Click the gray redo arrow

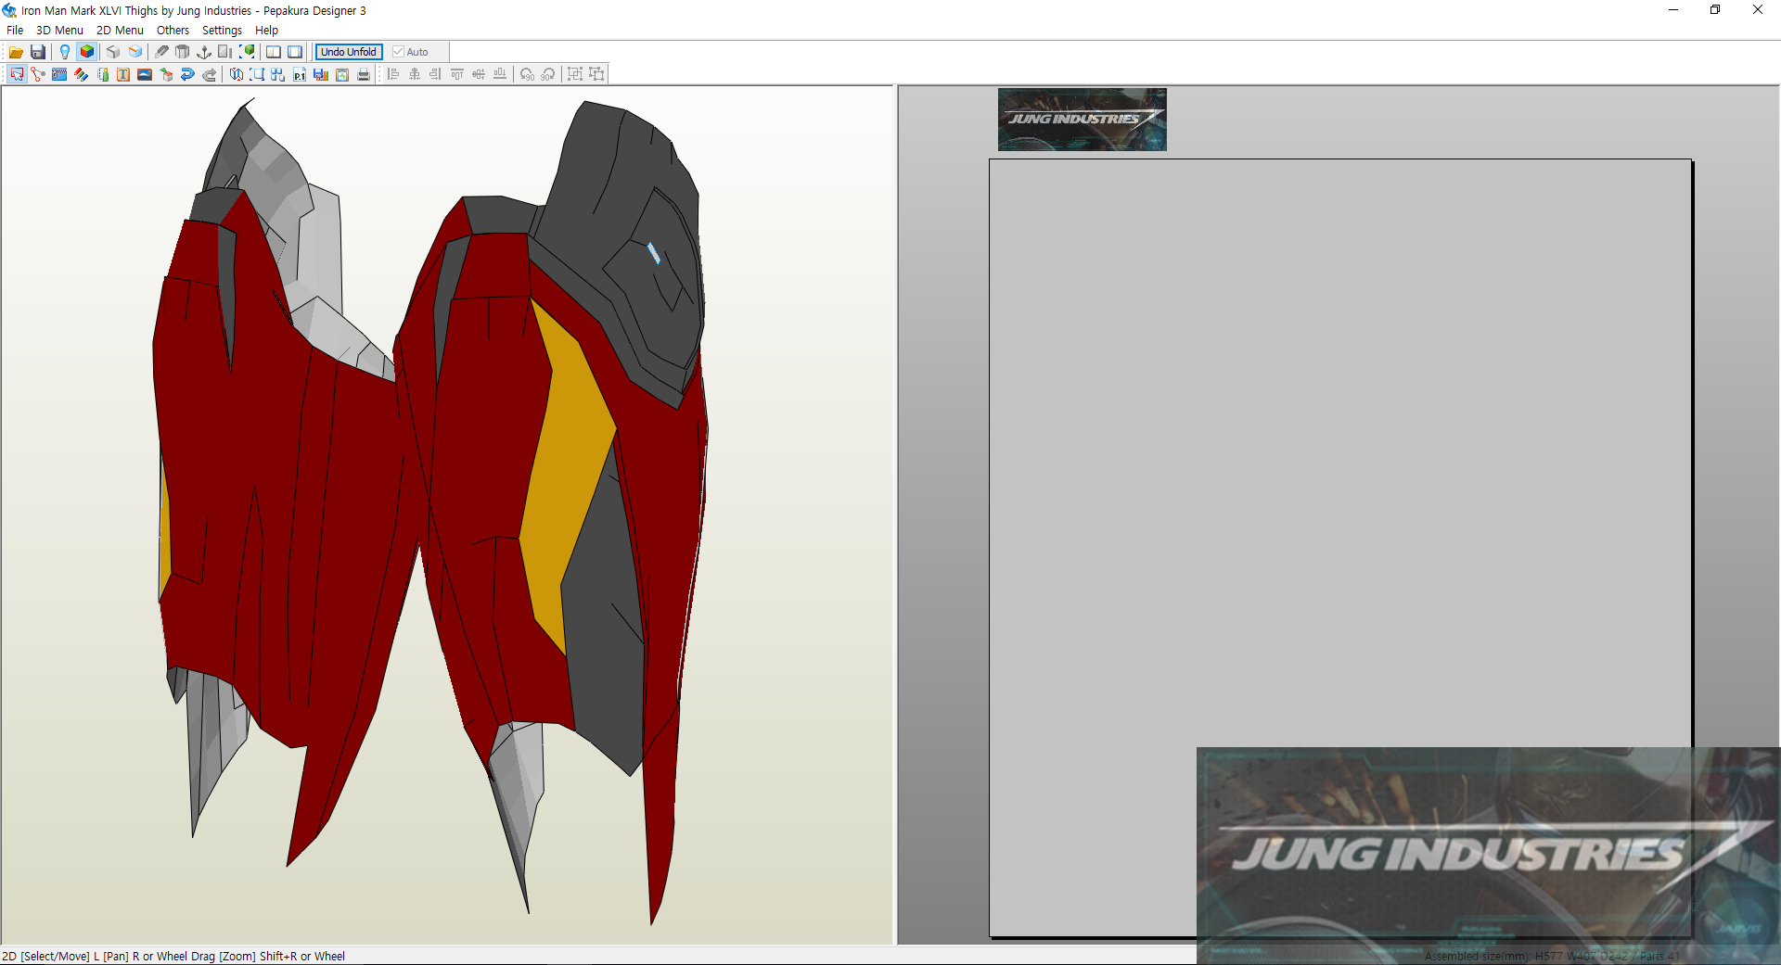coord(209,74)
